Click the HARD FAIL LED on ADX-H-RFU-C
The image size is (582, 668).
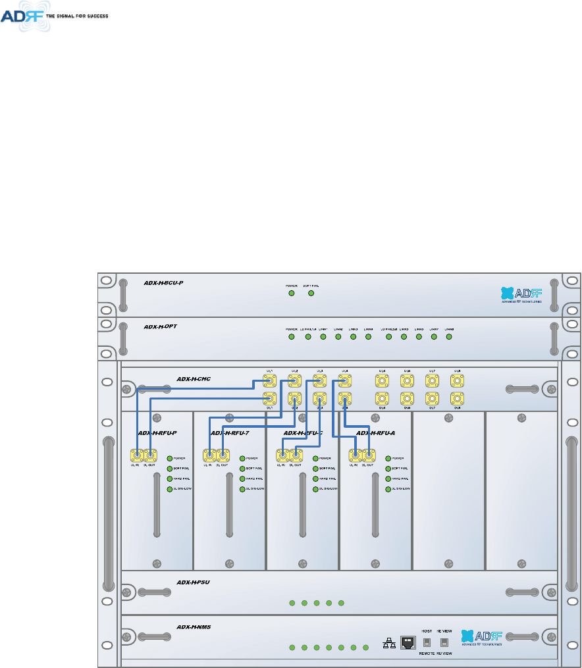[315, 479]
